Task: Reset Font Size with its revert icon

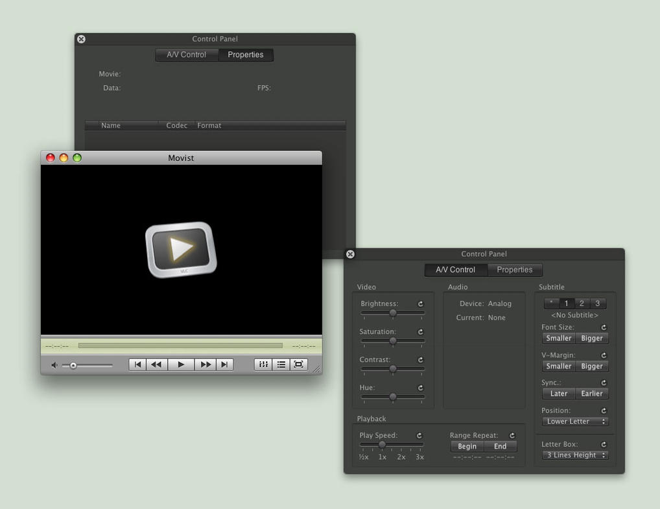Action: click(604, 327)
